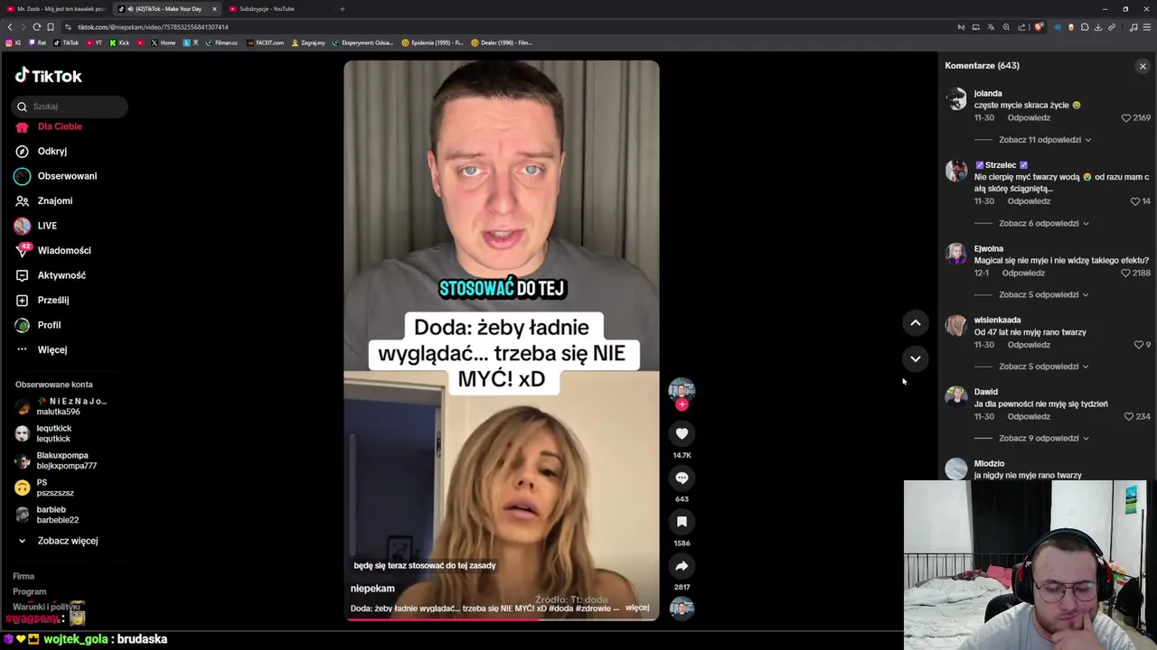Open Odkryj page
1157x650 pixels.
click(42, 152)
